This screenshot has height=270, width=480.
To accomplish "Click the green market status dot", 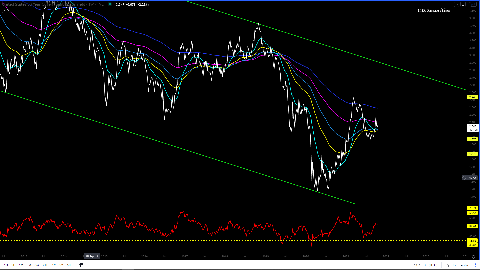I will [x=110, y=4].
